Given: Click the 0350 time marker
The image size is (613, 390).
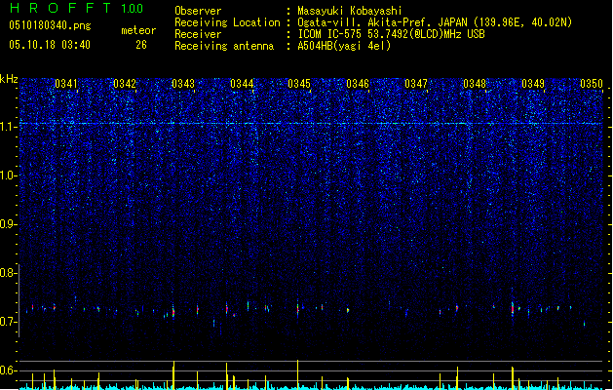Looking at the screenshot, I should point(592,83).
